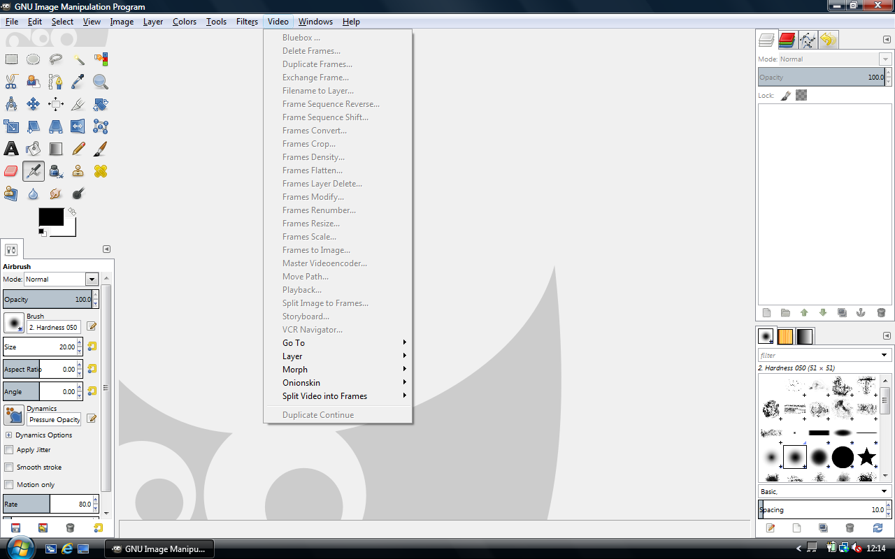Click the Windows Start button
Screen dimensions: 895x559
tap(19, 547)
